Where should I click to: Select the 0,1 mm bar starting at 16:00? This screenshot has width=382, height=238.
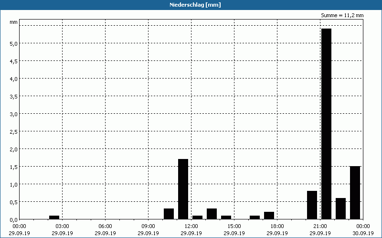tap(255, 218)
